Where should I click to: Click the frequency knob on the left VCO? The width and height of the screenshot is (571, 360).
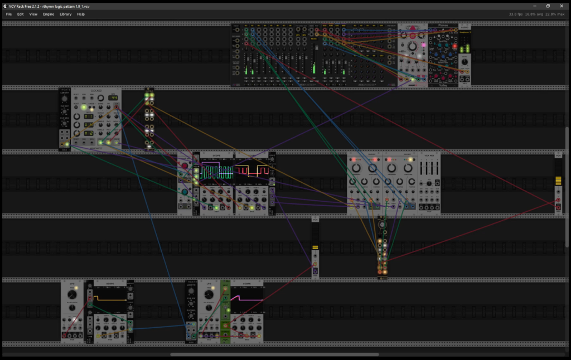pyautogui.click(x=356, y=168)
